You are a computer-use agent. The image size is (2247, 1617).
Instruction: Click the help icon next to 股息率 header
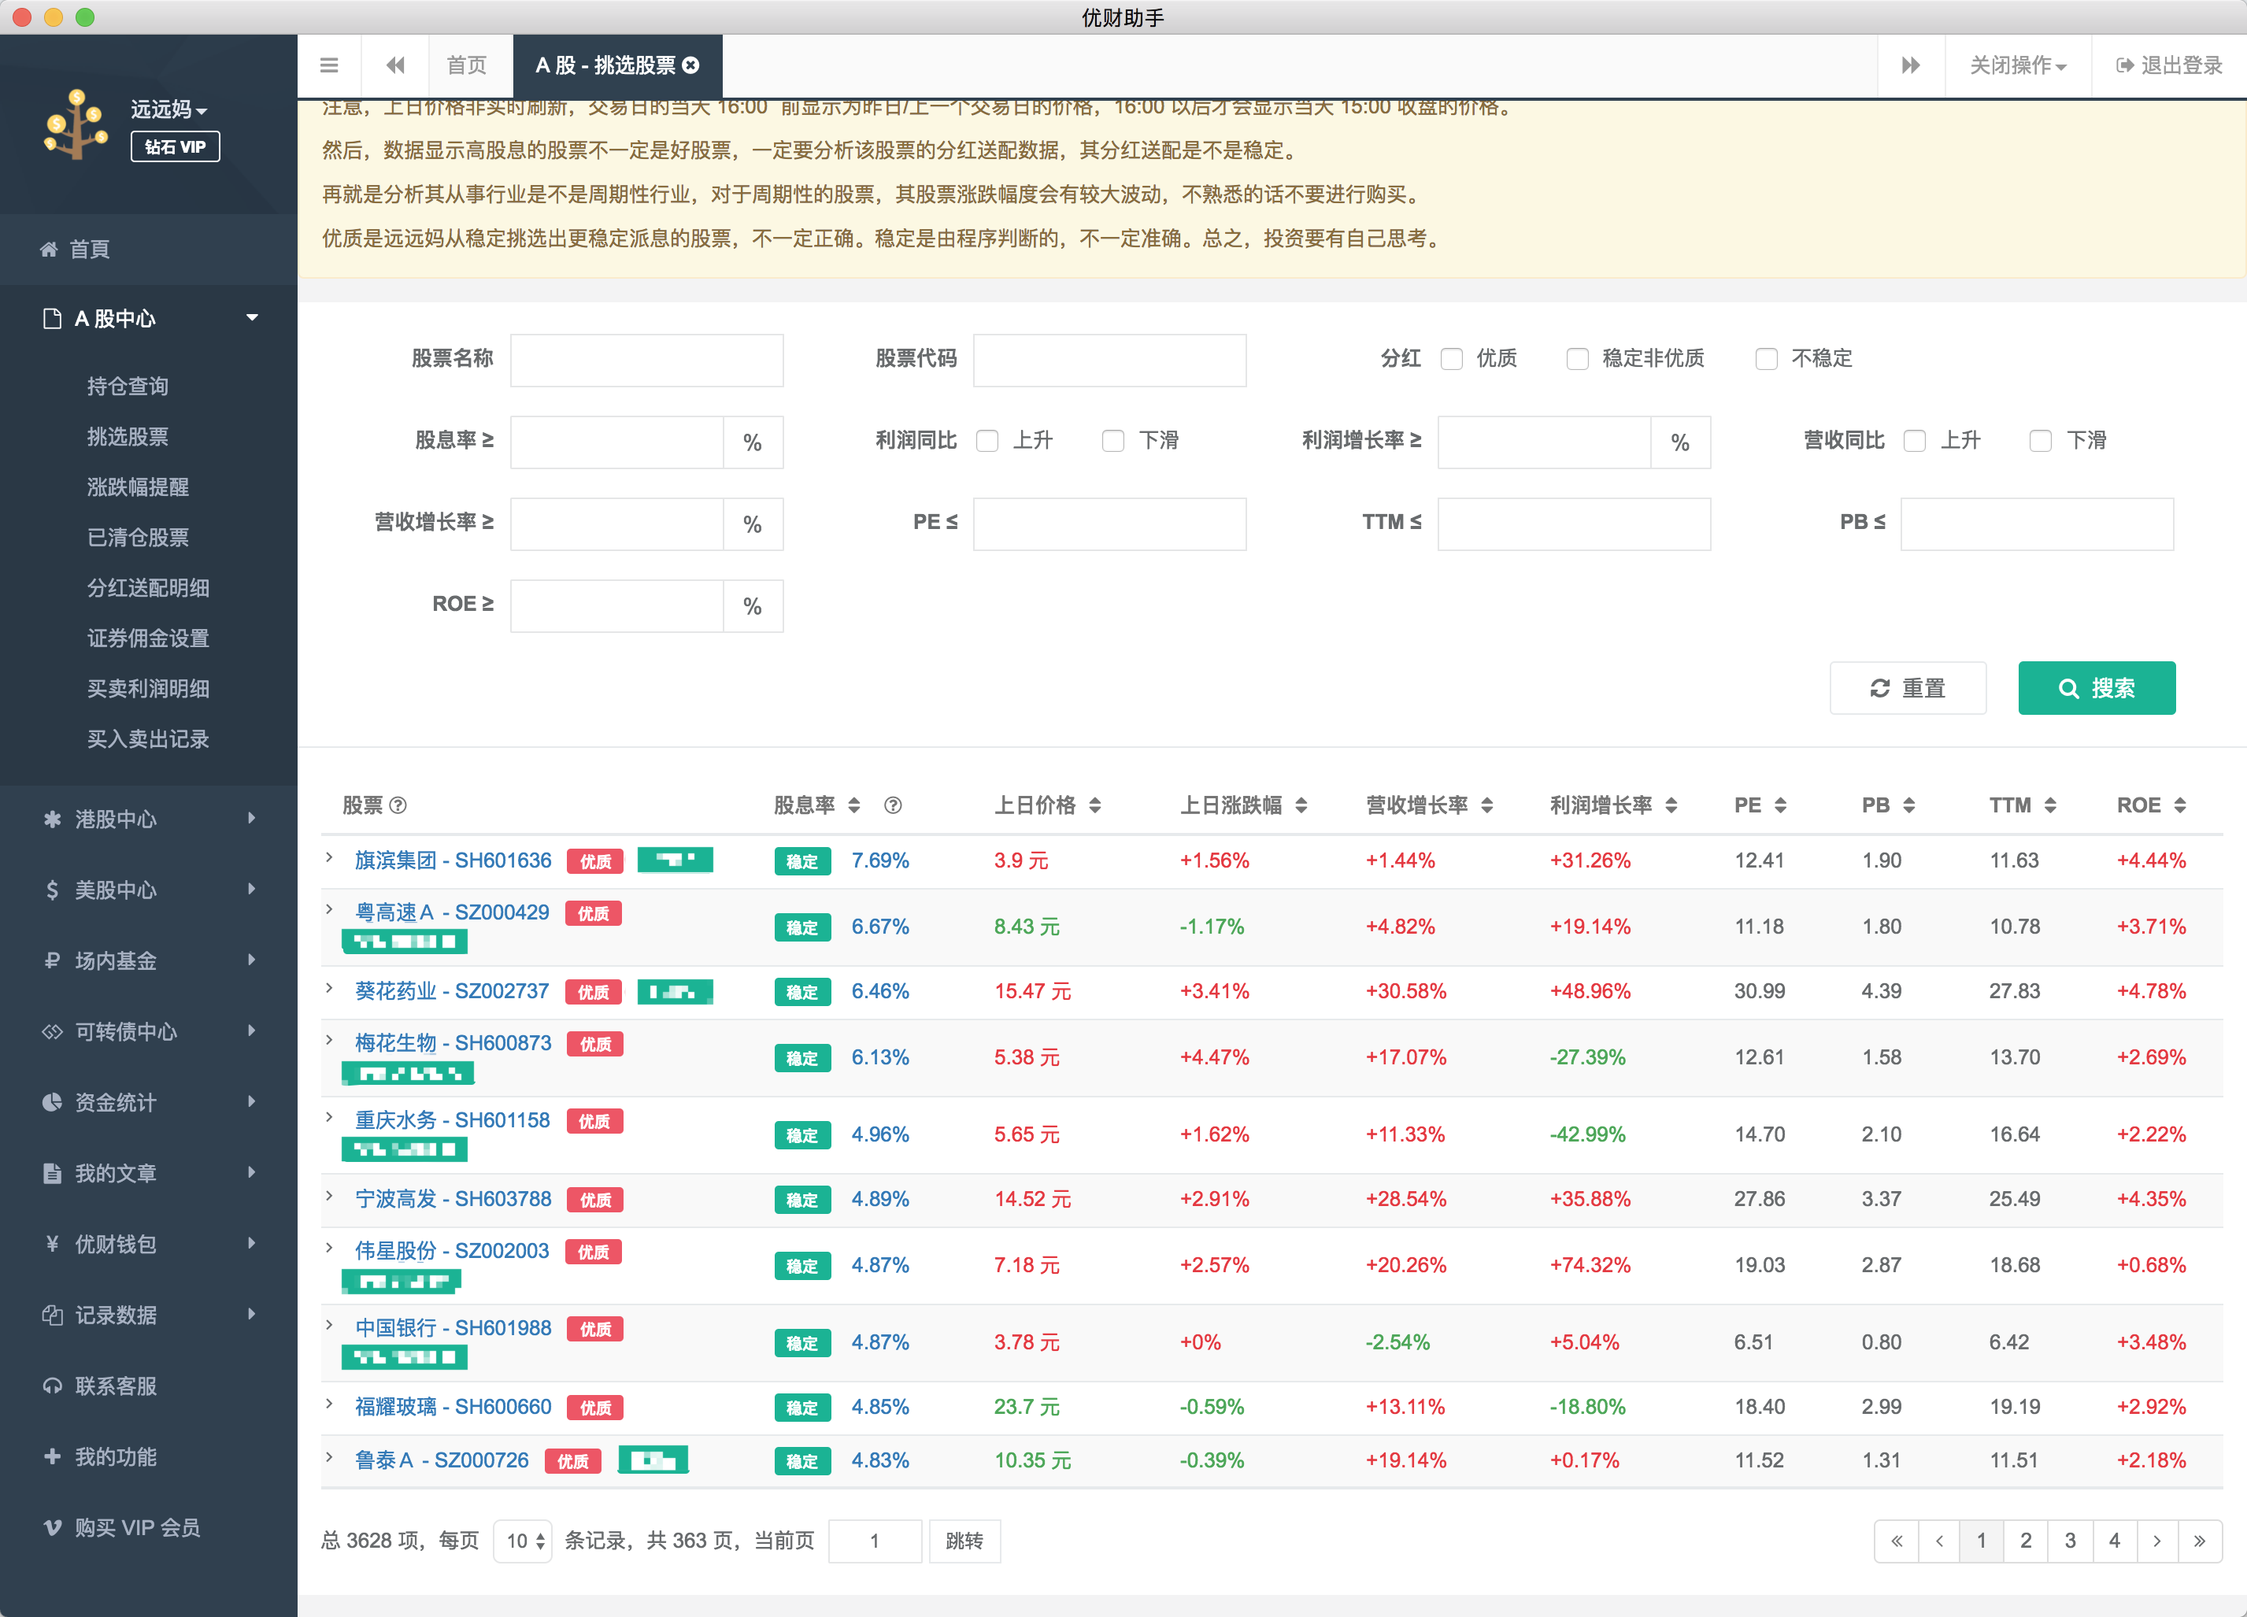click(893, 805)
